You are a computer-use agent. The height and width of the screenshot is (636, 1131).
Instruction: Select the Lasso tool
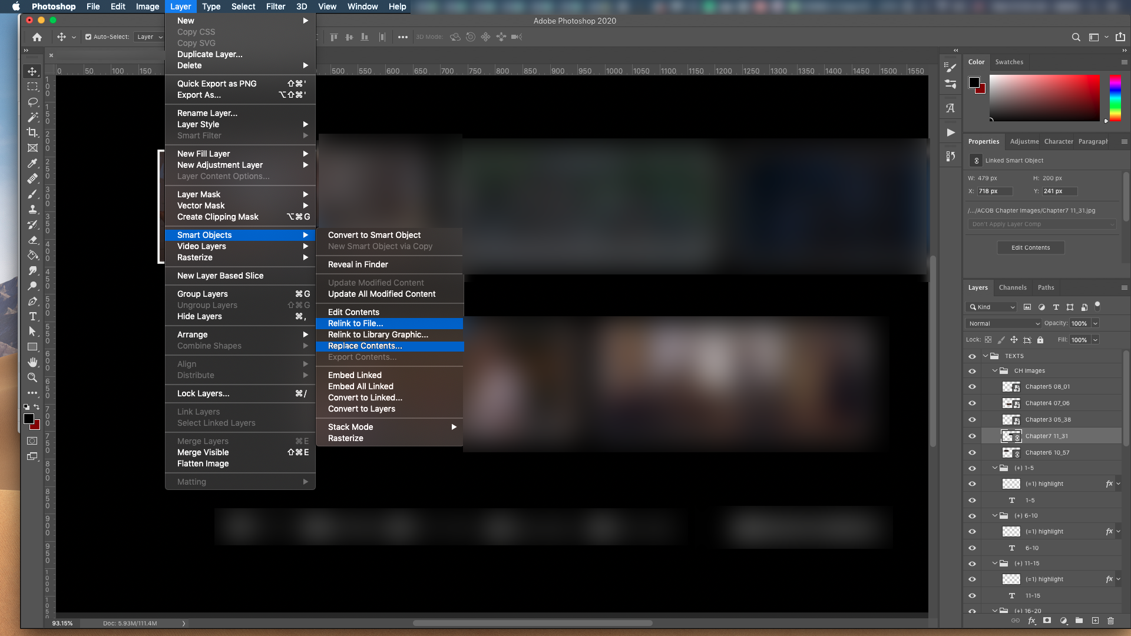coord(32,102)
